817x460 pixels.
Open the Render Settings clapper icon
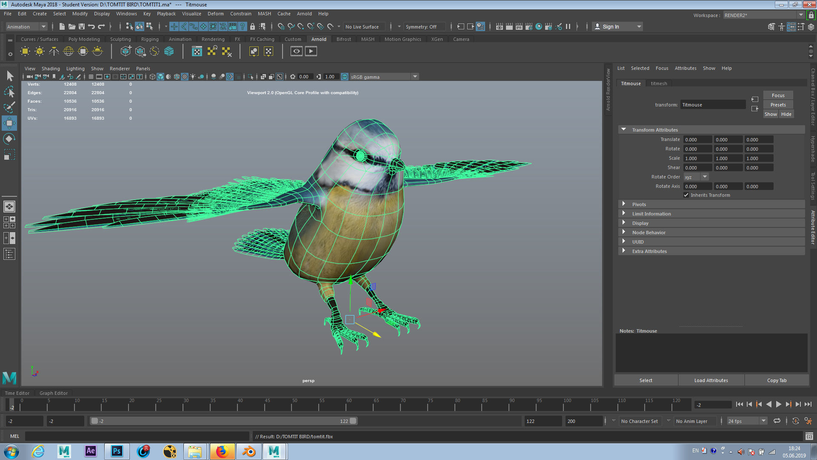coord(529,26)
